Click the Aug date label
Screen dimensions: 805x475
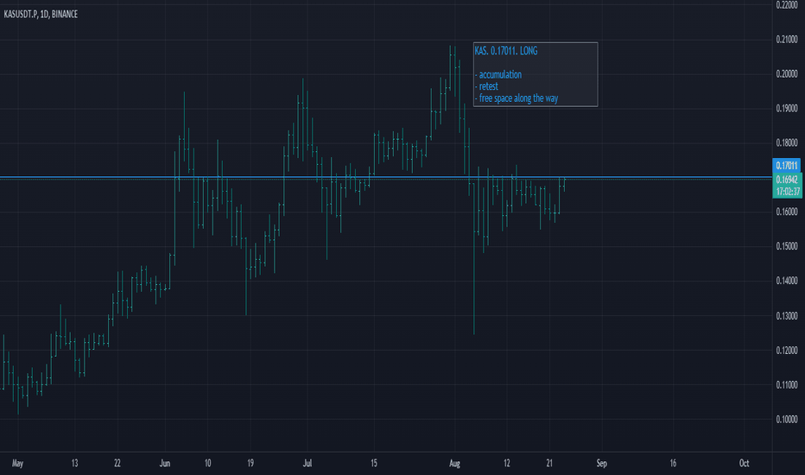click(x=454, y=463)
